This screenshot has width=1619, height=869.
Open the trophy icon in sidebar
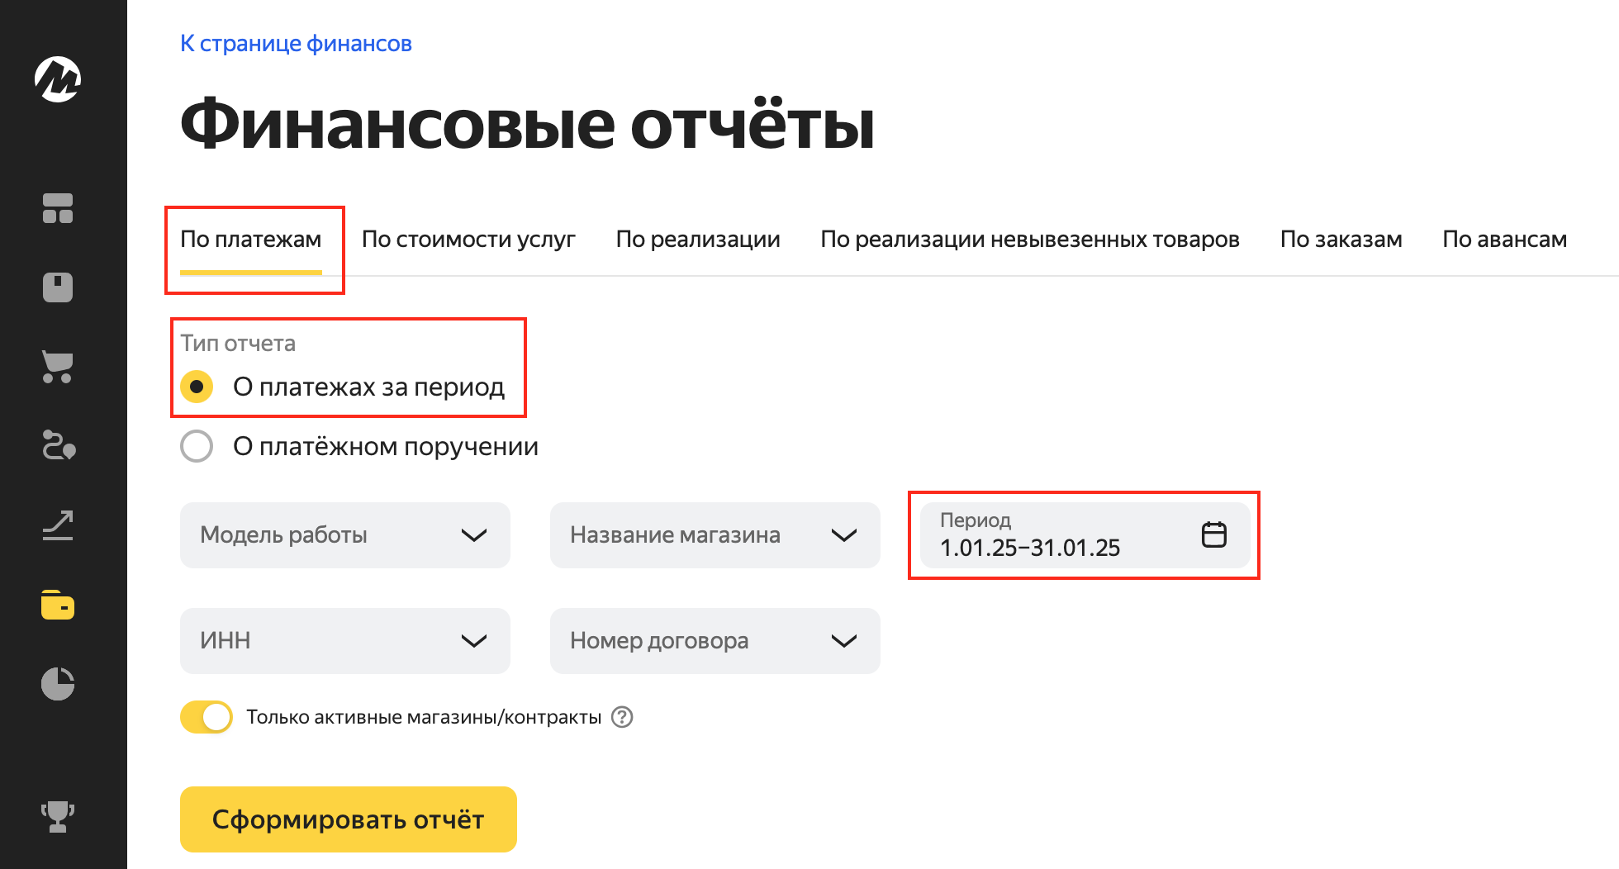pyautogui.click(x=58, y=816)
